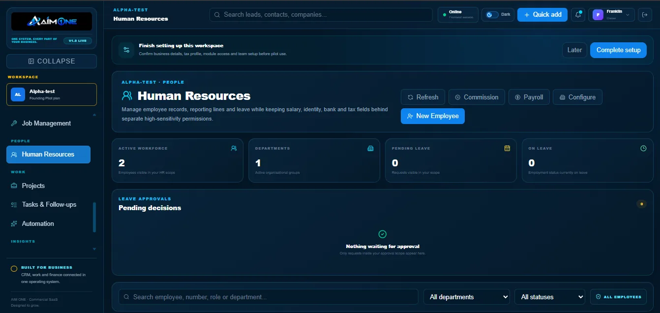Open Projects in the sidebar
Image resolution: width=660 pixels, height=313 pixels.
(x=48, y=186)
